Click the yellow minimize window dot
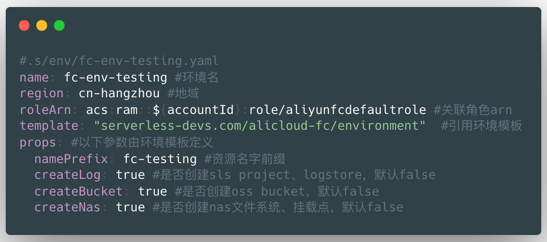The height and width of the screenshot is (242, 547). (42, 25)
